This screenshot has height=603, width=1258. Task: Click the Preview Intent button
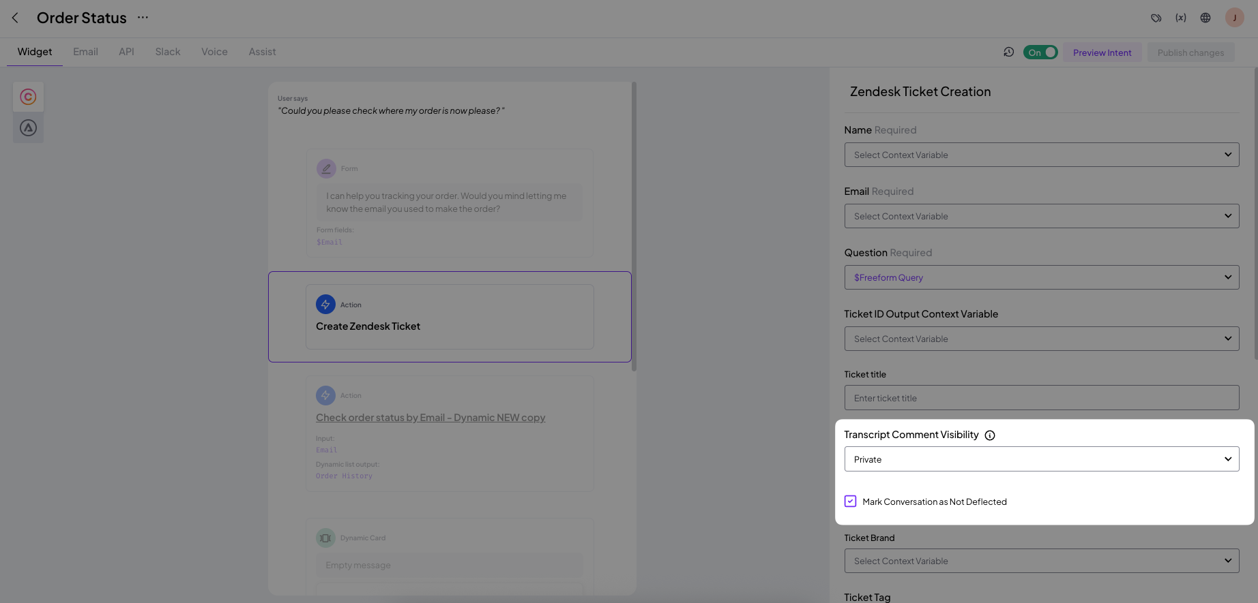click(1102, 52)
